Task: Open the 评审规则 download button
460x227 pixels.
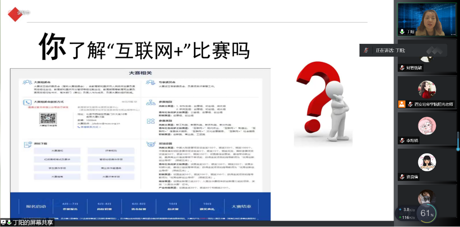Action: [111, 151]
